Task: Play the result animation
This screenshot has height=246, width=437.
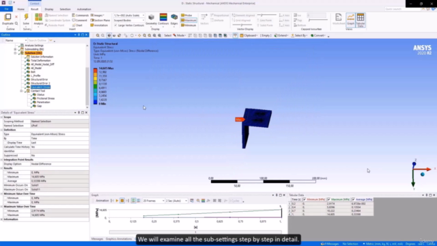Action: [117, 200]
